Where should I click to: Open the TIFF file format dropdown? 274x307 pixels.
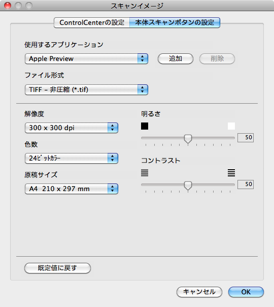(86, 89)
